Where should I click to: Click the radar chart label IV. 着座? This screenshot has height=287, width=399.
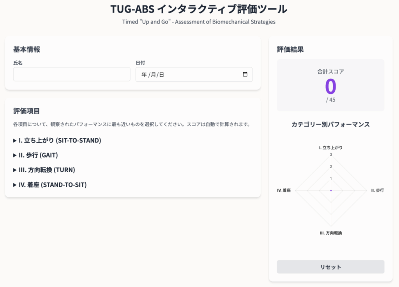click(284, 190)
